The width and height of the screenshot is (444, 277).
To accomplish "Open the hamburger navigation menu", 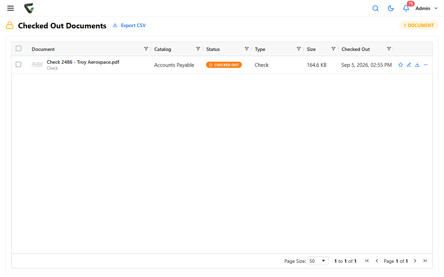I will coord(10,8).
